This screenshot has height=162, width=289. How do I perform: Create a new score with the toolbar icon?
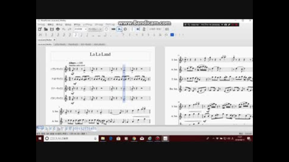point(40,29)
